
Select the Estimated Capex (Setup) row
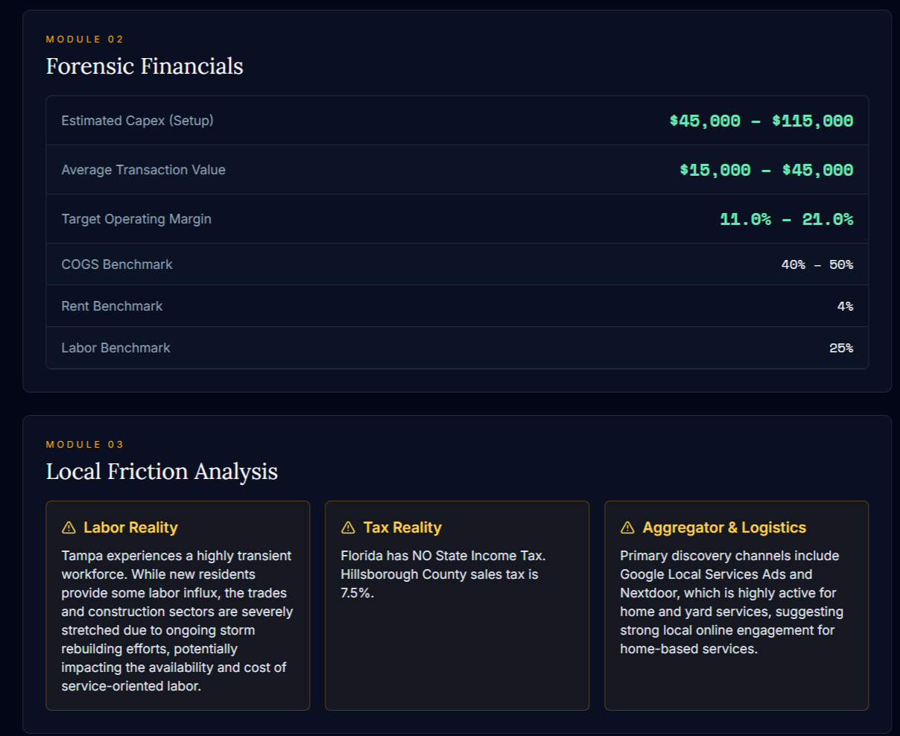(457, 121)
